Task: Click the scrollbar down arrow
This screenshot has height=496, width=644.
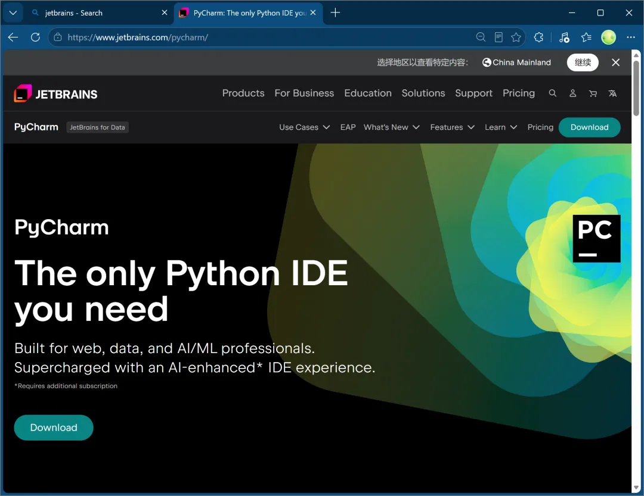Action: pyautogui.click(x=636, y=488)
